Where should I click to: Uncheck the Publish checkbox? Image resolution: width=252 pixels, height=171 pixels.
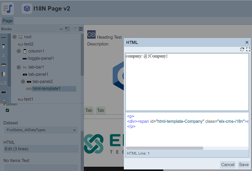[7, 110]
